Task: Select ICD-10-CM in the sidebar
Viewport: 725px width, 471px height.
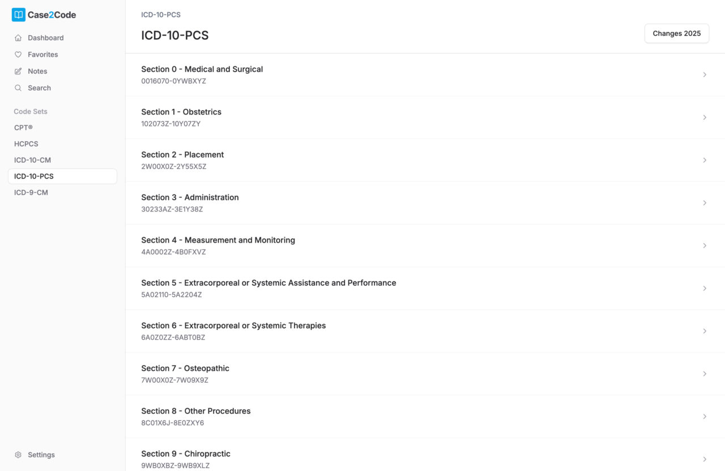Action: 32,160
